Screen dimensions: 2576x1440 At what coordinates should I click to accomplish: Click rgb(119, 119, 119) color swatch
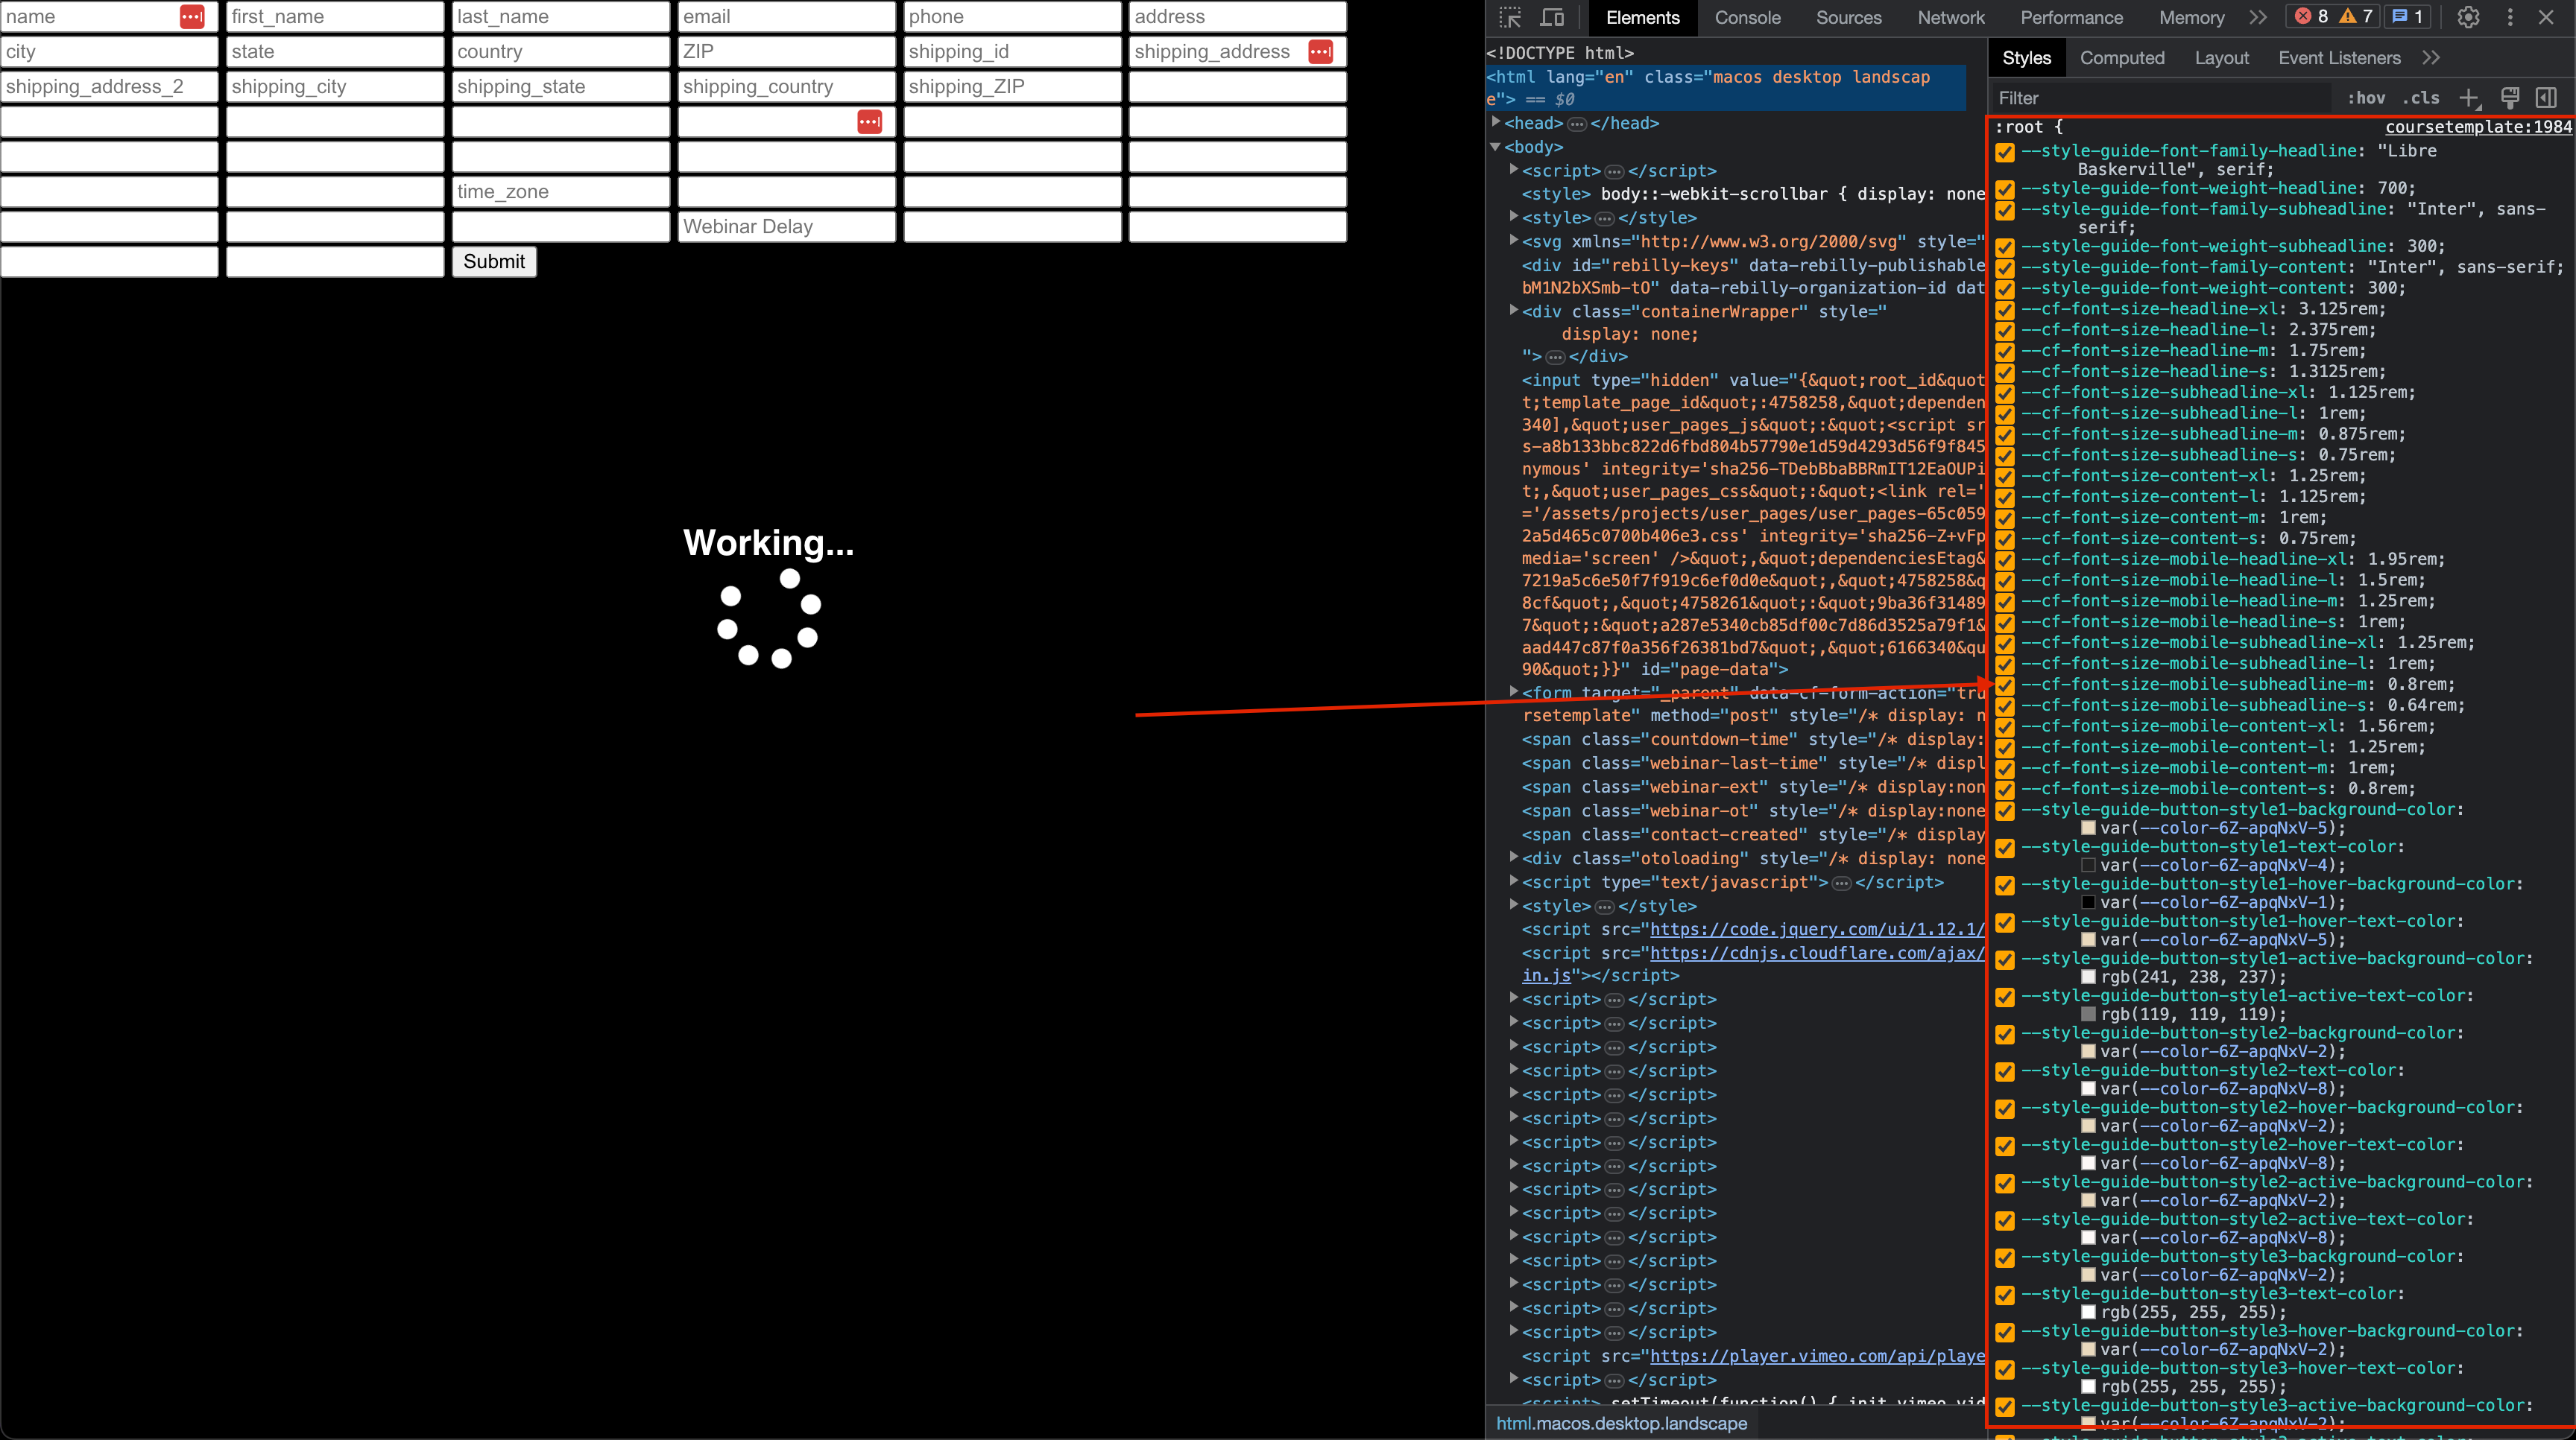pyautogui.click(x=2088, y=1015)
